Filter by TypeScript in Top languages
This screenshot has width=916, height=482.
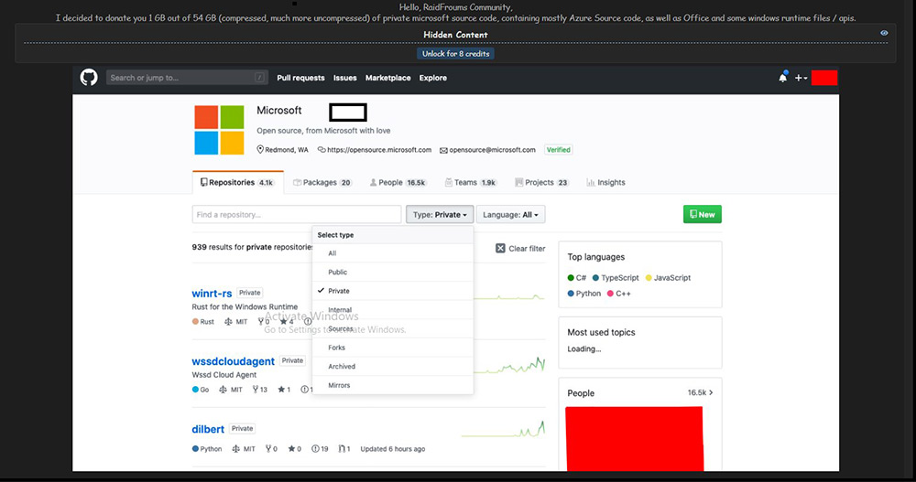click(616, 278)
